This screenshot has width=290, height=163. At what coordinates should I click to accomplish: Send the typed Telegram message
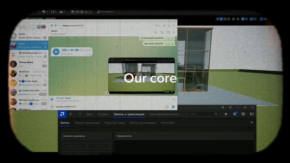174,107
